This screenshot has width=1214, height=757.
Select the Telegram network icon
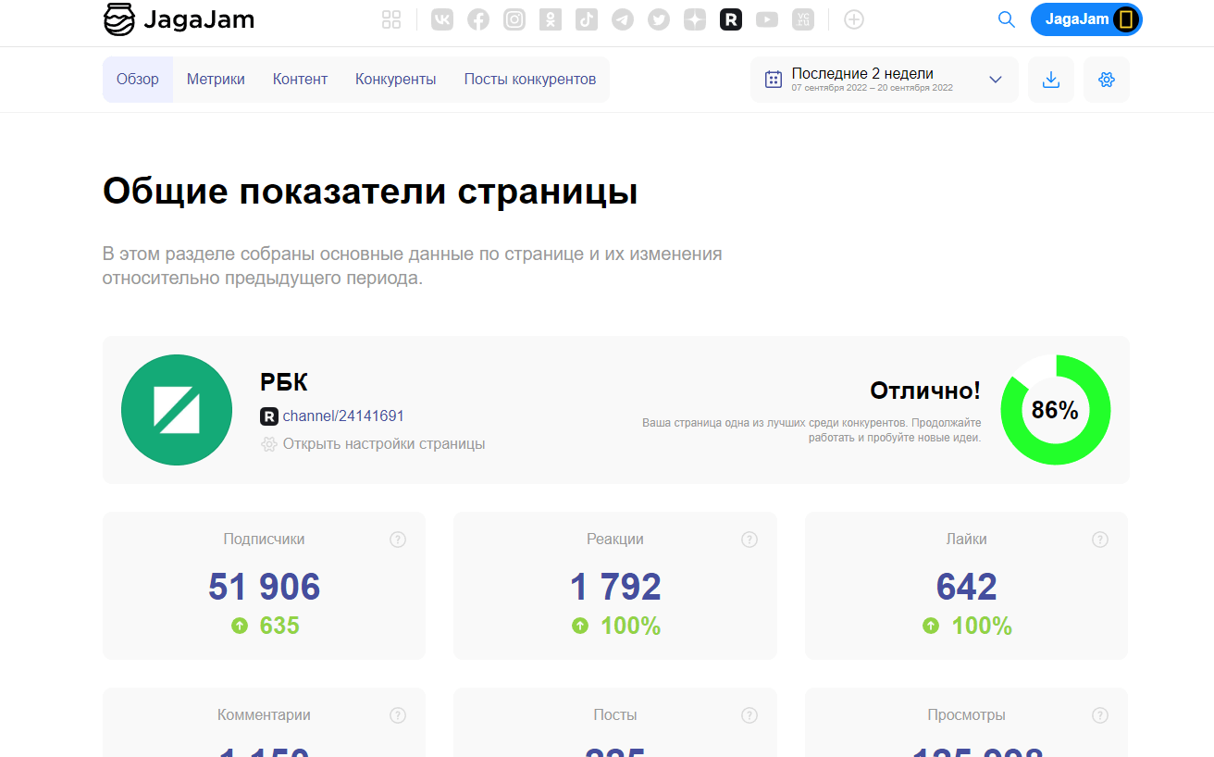pyautogui.click(x=623, y=19)
